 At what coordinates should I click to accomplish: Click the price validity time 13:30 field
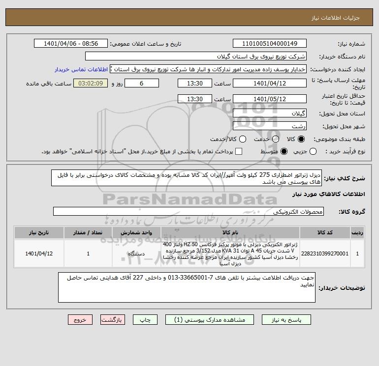click(x=195, y=99)
